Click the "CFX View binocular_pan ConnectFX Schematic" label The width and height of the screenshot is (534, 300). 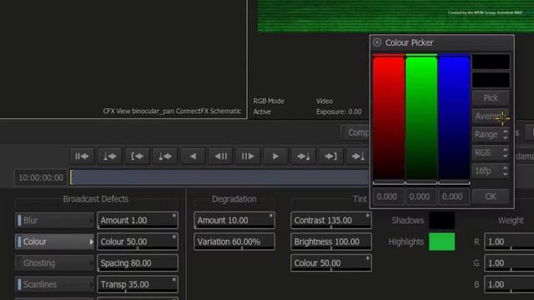[172, 111]
